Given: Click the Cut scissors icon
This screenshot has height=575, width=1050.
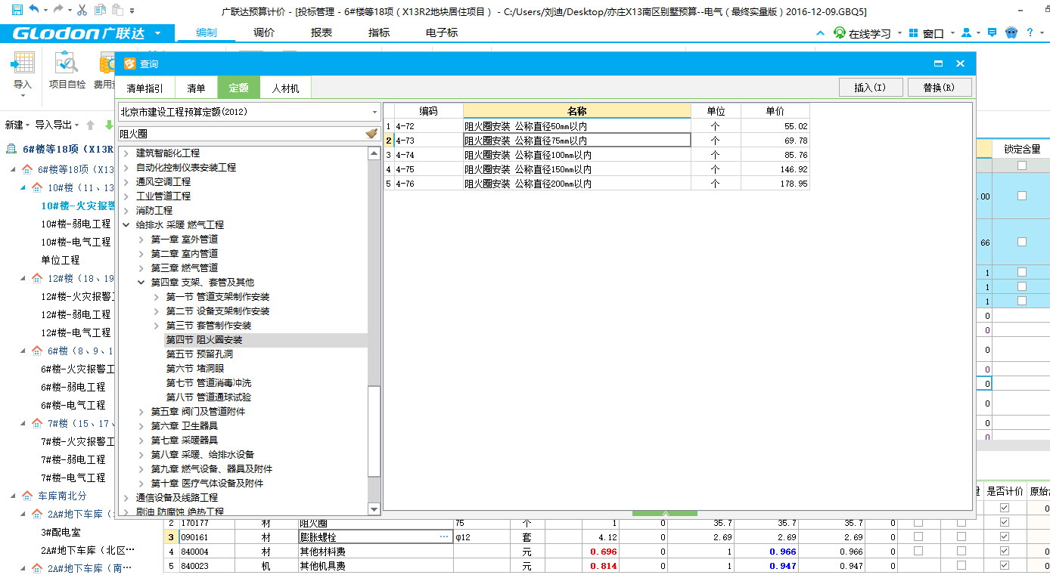Looking at the screenshot, I should [x=82, y=11].
